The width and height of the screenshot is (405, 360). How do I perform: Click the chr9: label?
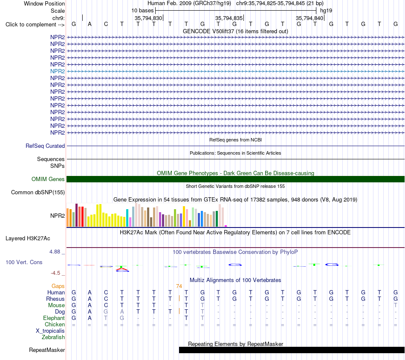(x=58, y=18)
